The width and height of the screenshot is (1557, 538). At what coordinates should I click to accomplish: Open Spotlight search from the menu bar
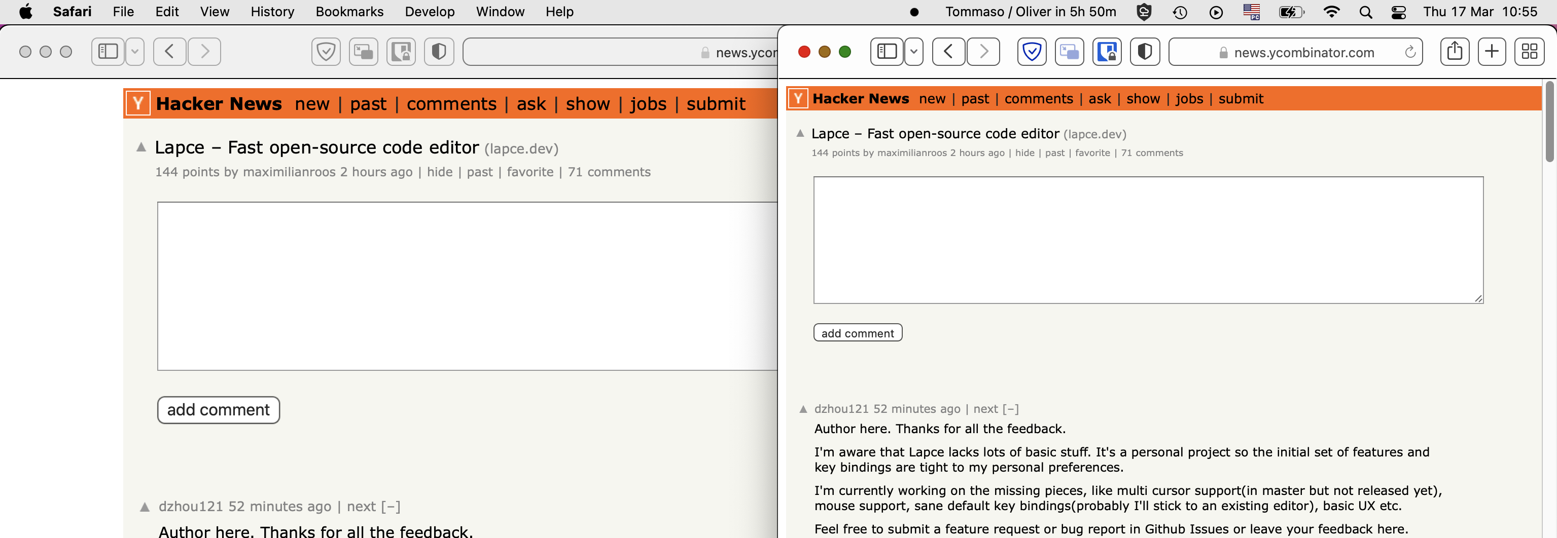pos(1365,12)
